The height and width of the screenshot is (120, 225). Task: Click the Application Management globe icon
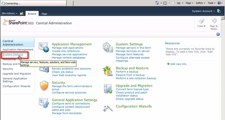point(44,47)
